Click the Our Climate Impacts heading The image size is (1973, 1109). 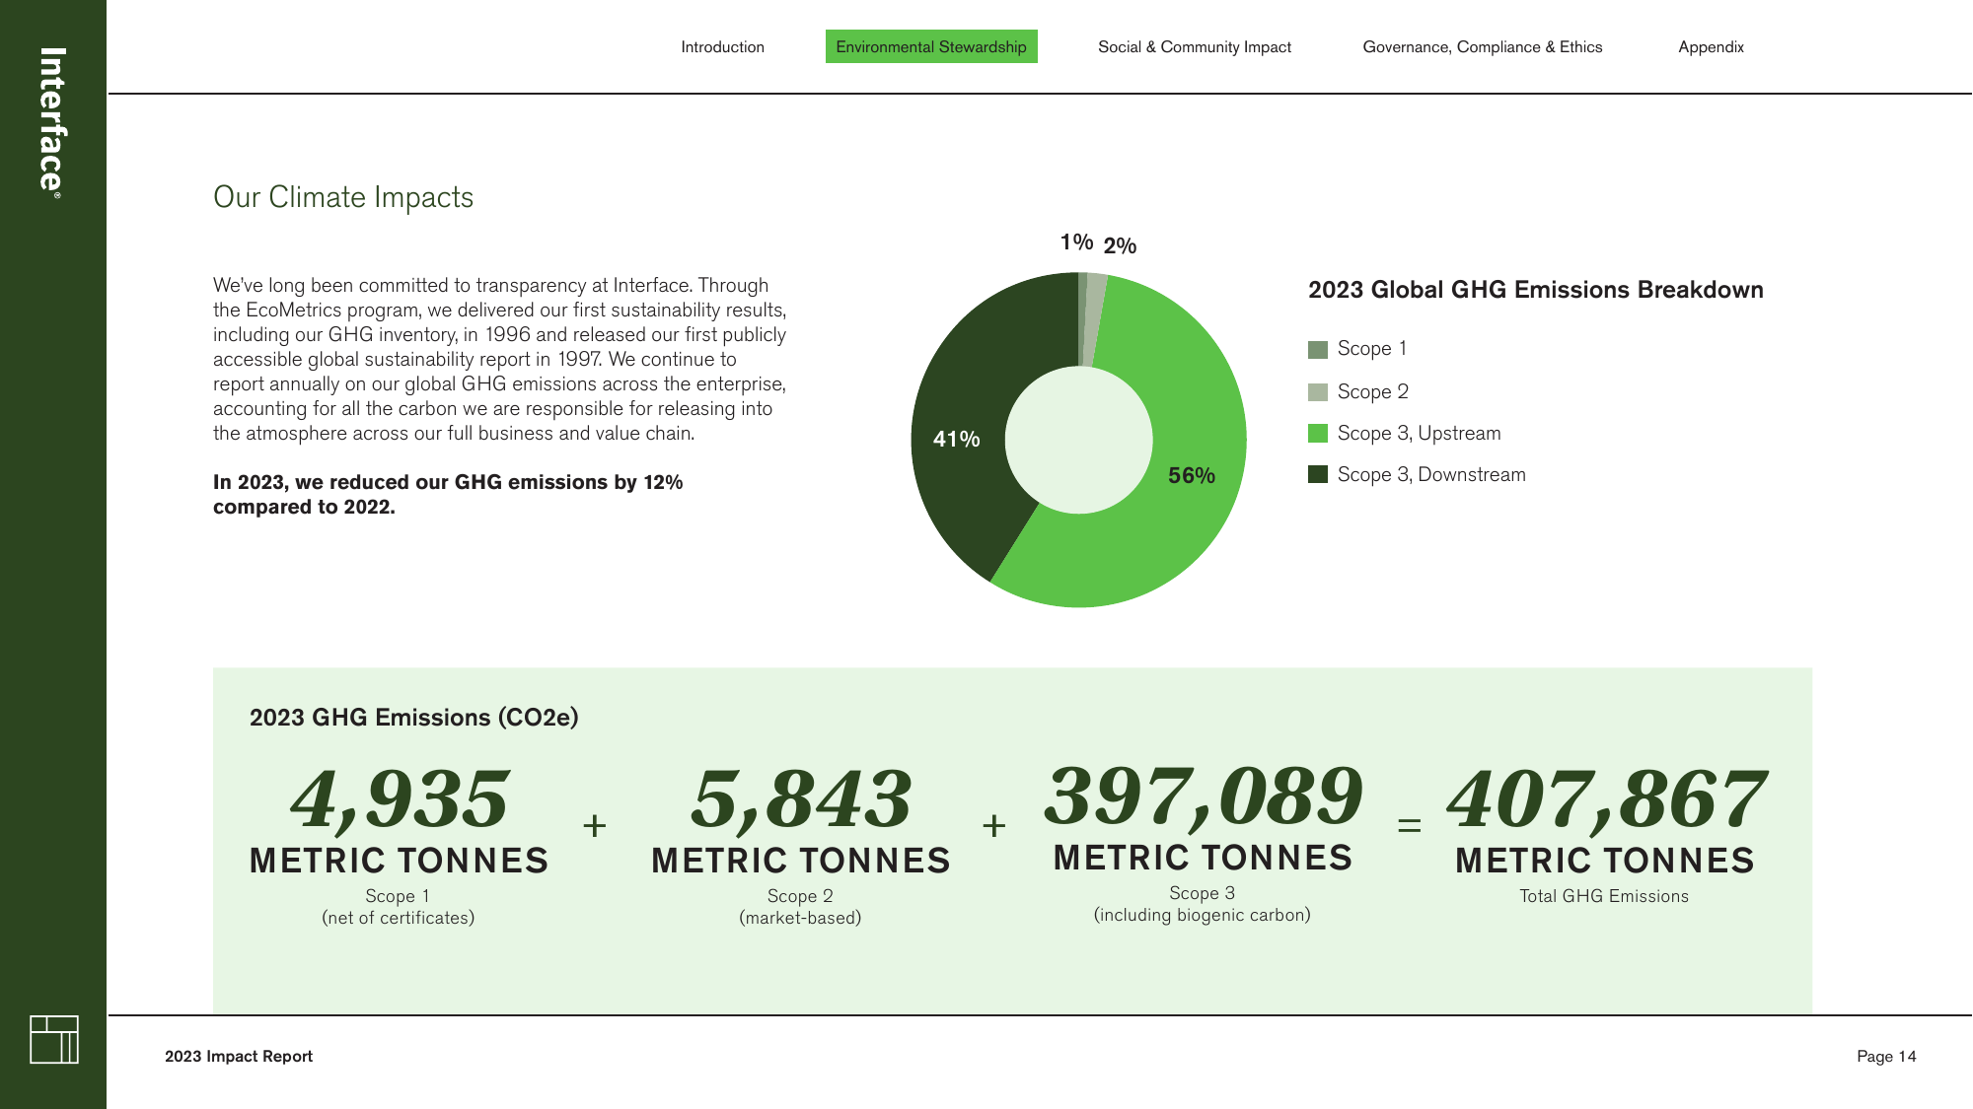343,197
